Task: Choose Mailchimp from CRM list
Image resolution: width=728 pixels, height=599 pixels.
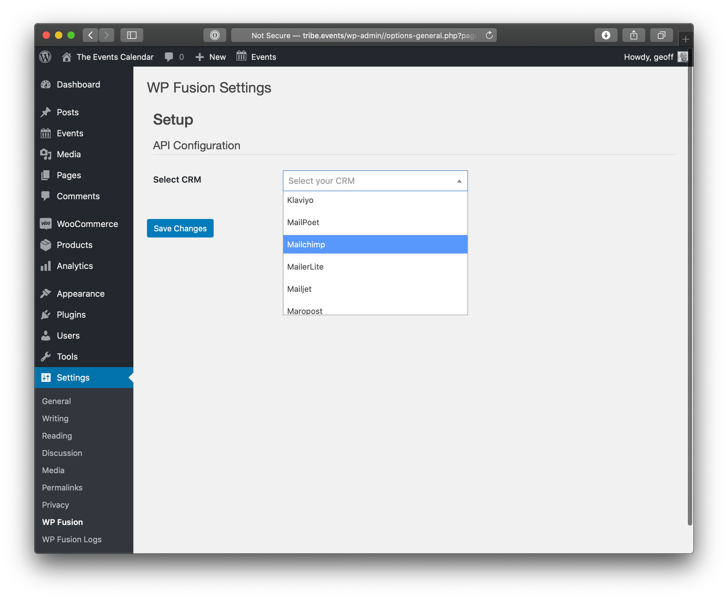Action: pos(375,244)
